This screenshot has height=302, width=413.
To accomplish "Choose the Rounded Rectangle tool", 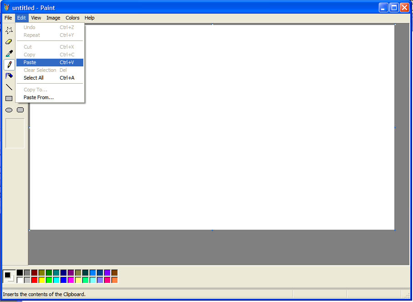I will coord(20,110).
